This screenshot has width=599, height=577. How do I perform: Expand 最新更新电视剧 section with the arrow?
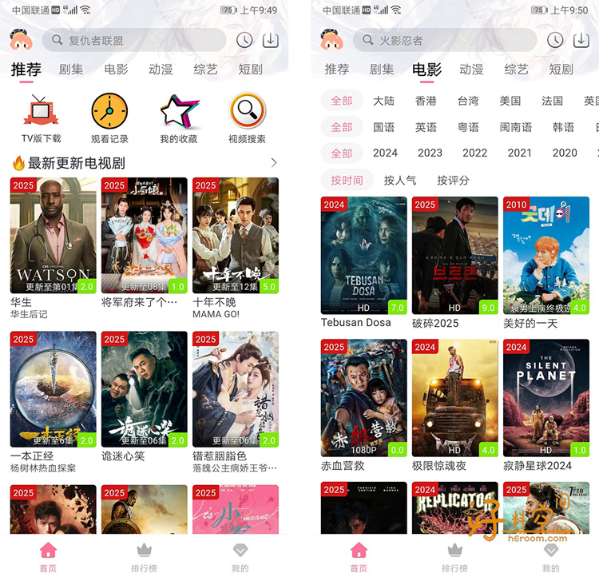(x=274, y=163)
